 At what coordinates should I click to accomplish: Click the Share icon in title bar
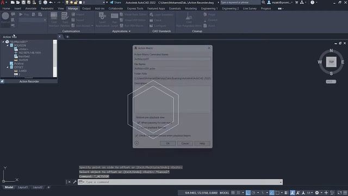[x=115, y=2]
